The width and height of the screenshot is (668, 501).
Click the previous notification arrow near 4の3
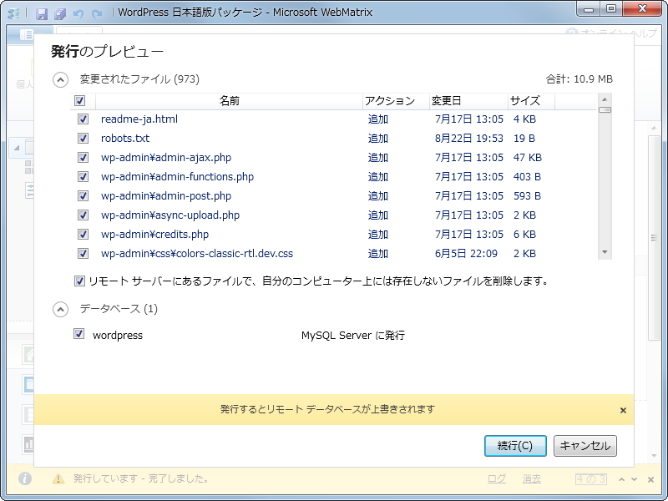pyautogui.click(x=622, y=478)
